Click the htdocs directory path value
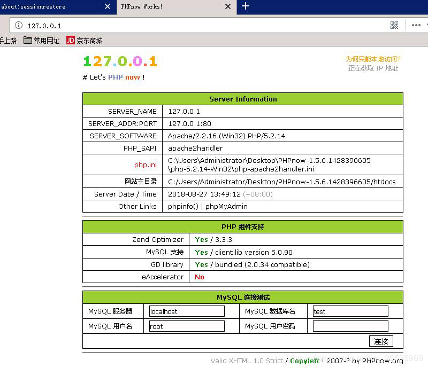This screenshot has width=428, height=368. pyautogui.click(x=282, y=182)
